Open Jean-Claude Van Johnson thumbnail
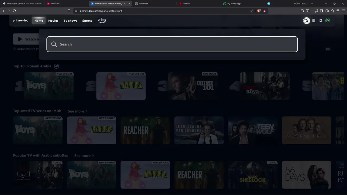Viewport: 347px width, 195px height. click(x=199, y=130)
